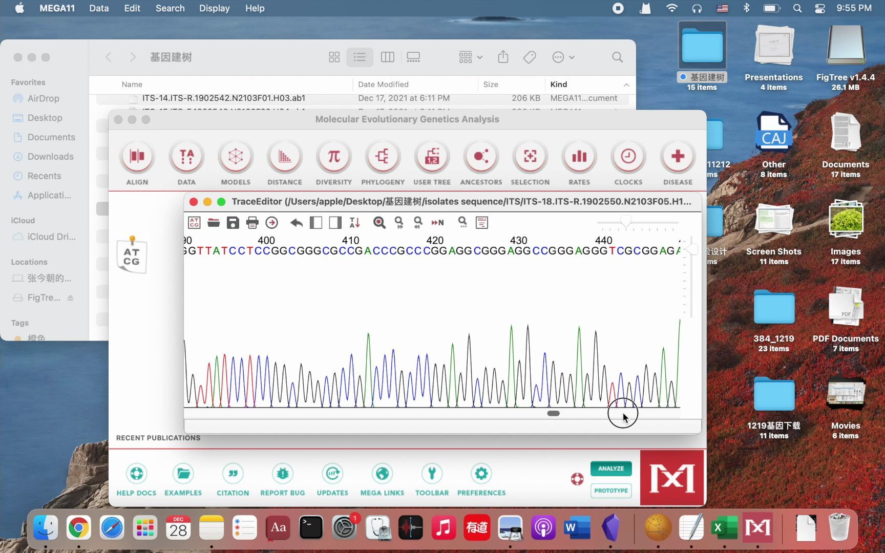Move the TraceEditor horizontal zoom slider
This screenshot has height=553, width=885.
tap(626, 221)
